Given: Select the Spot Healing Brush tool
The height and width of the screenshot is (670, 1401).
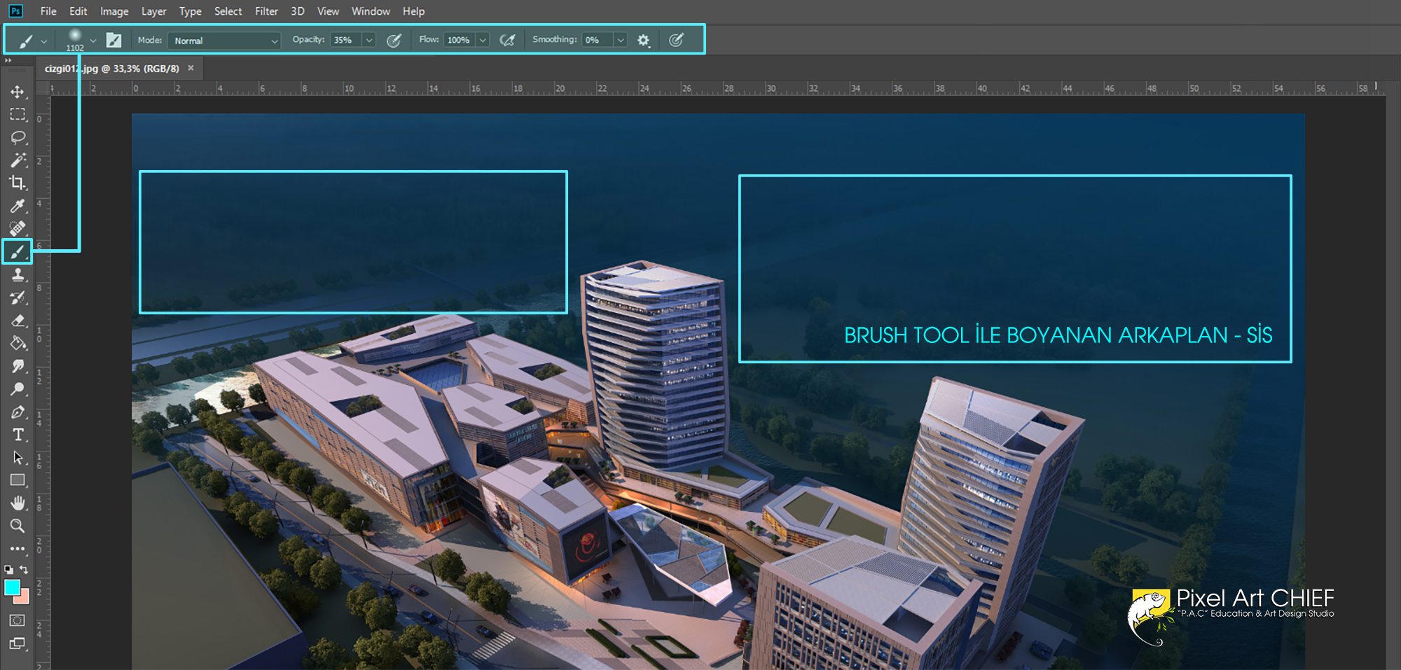Looking at the screenshot, I should 18,228.
